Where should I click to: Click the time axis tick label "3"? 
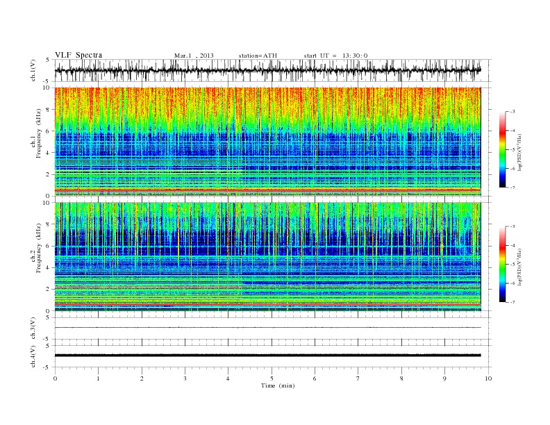coord(185,378)
